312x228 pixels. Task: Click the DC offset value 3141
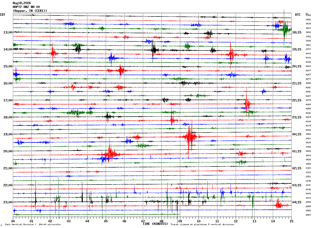pyautogui.click(x=308, y=185)
